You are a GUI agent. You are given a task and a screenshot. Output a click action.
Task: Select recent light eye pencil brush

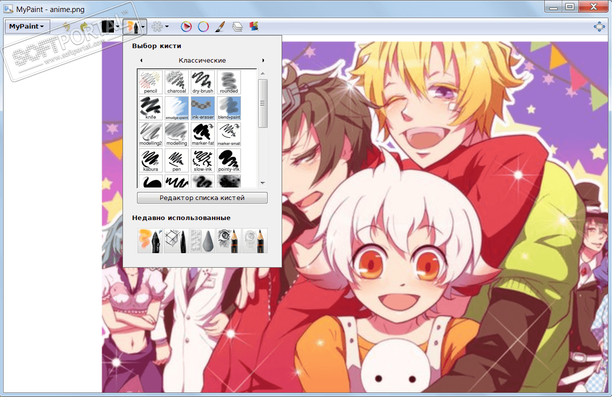[255, 241]
